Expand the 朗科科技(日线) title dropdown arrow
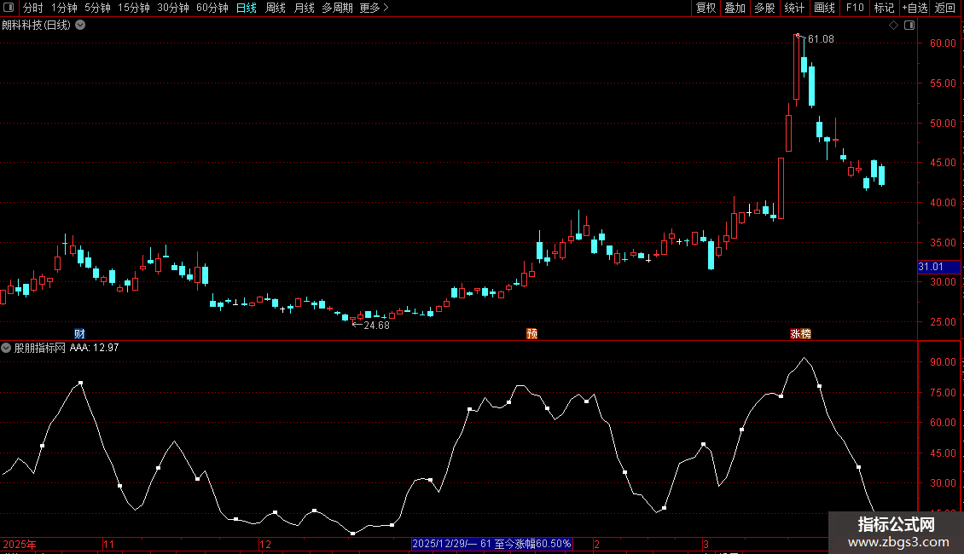This screenshot has height=554, width=964. (x=80, y=26)
